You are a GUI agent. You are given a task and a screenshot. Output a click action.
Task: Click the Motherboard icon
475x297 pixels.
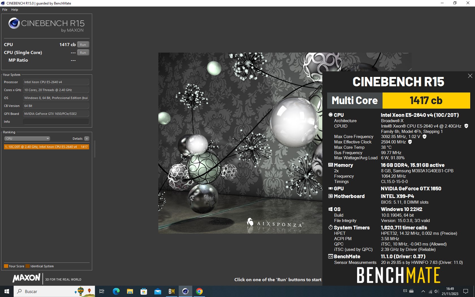[x=330, y=196]
